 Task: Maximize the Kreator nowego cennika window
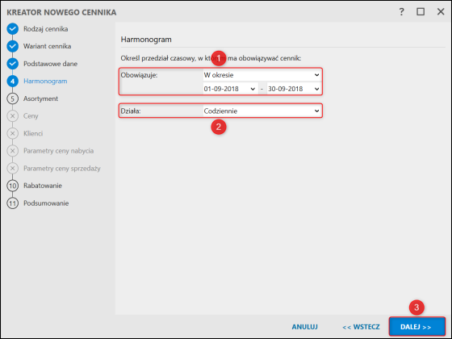coord(421,12)
